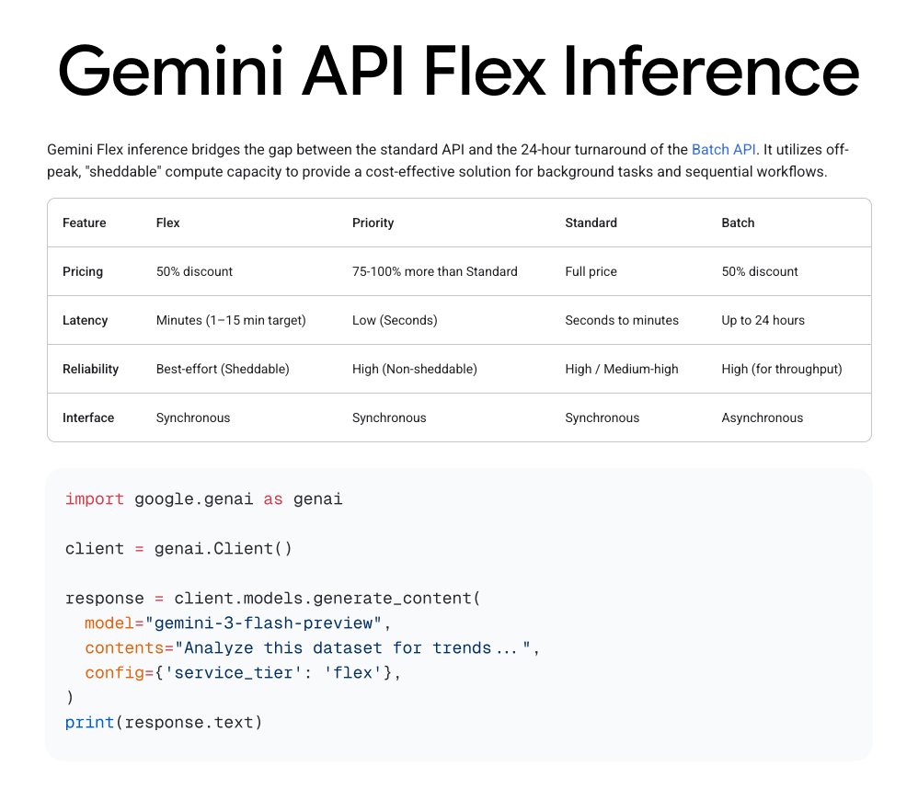Screen dimensions: 918x789
Task: Click the Reliability row label
Action: (90, 370)
